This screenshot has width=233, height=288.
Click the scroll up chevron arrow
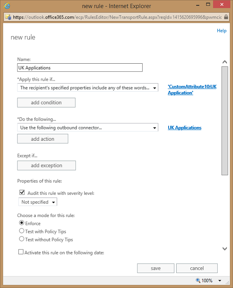[x=224, y=62]
